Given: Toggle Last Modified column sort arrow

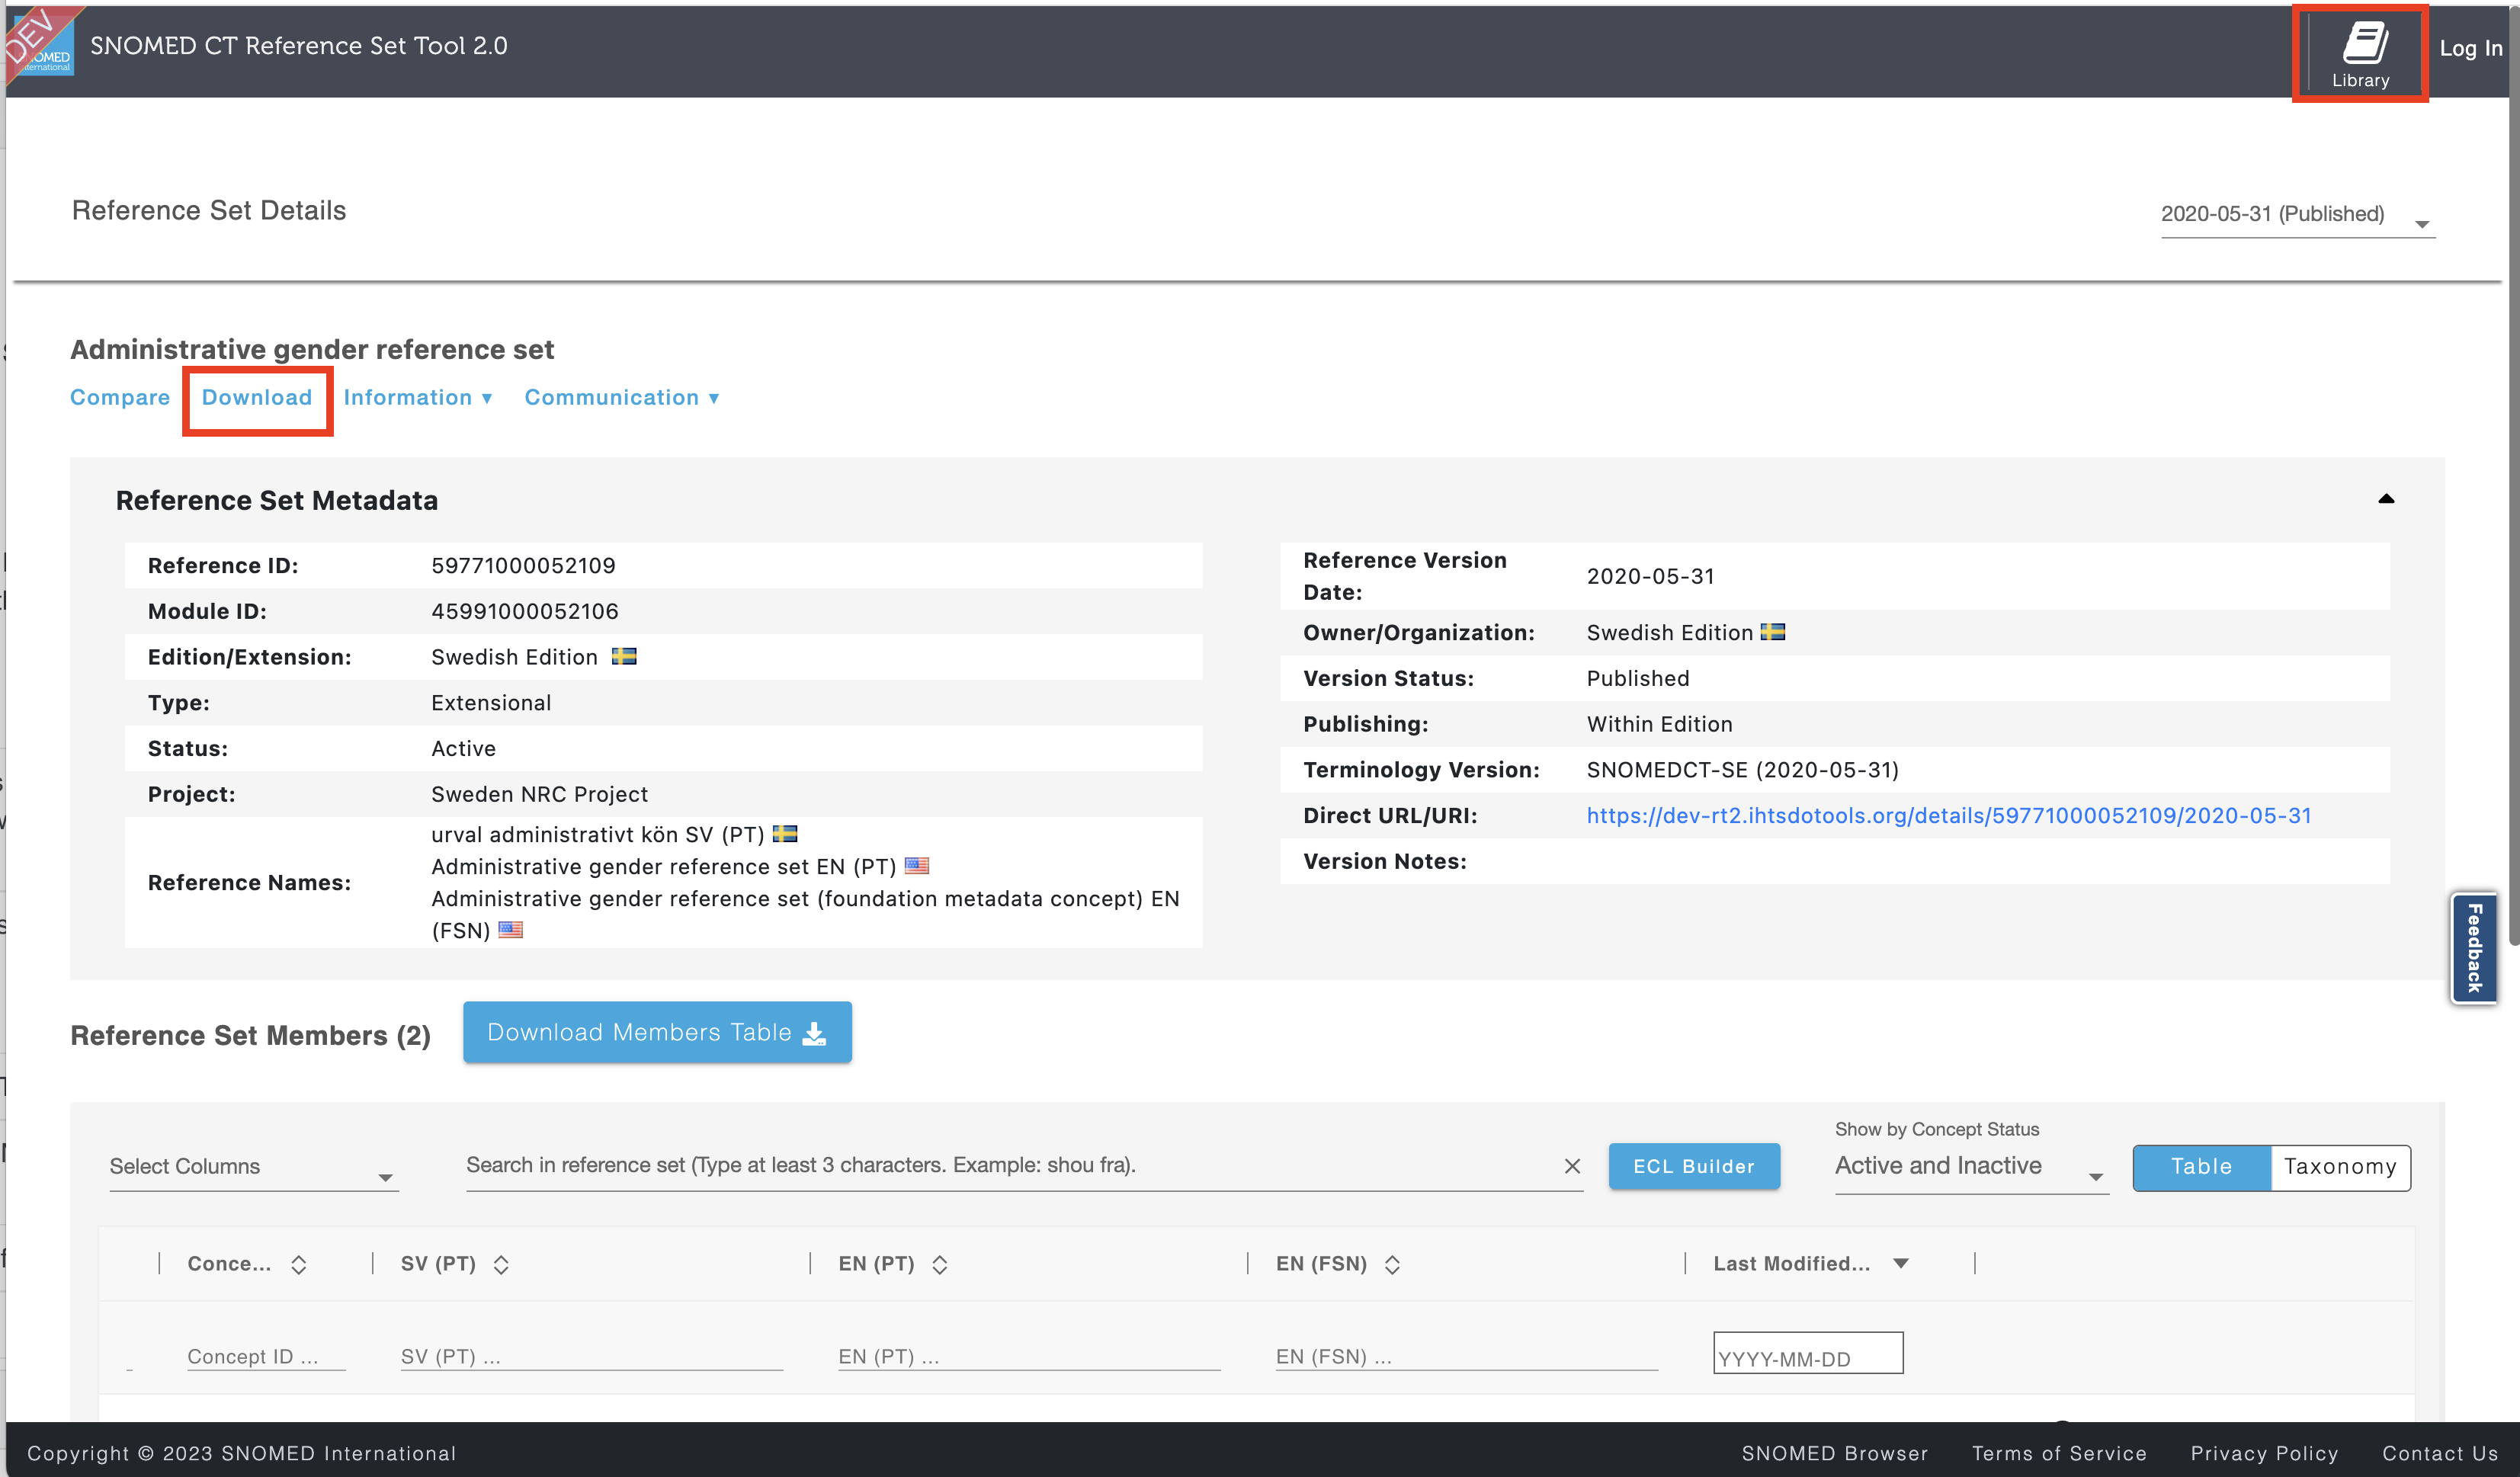Looking at the screenshot, I should [1901, 1264].
